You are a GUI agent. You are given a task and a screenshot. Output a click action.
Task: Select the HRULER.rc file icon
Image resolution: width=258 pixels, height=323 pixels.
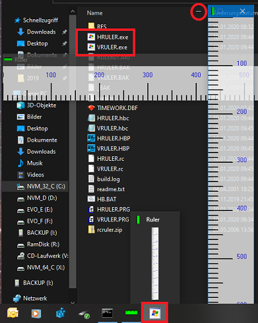[91, 158]
